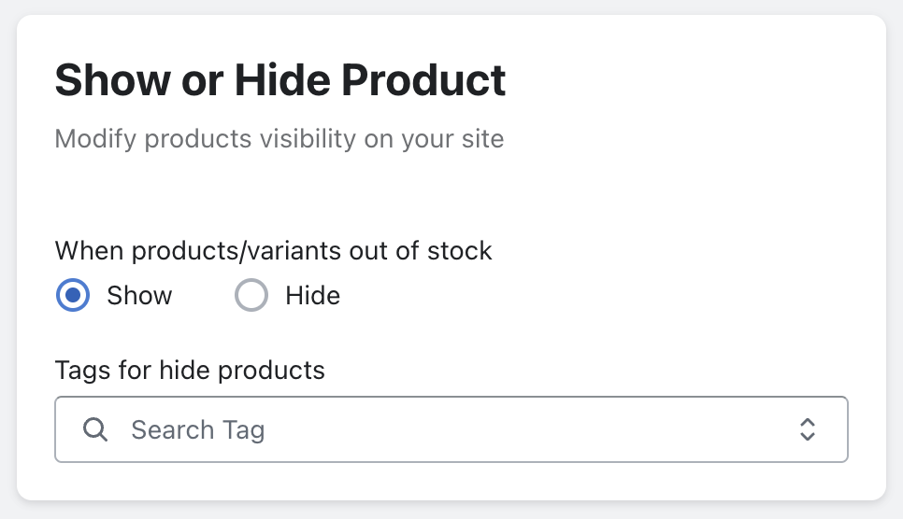903x519 pixels.
Task: Click the "Hide" option label text
Action: point(312,297)
